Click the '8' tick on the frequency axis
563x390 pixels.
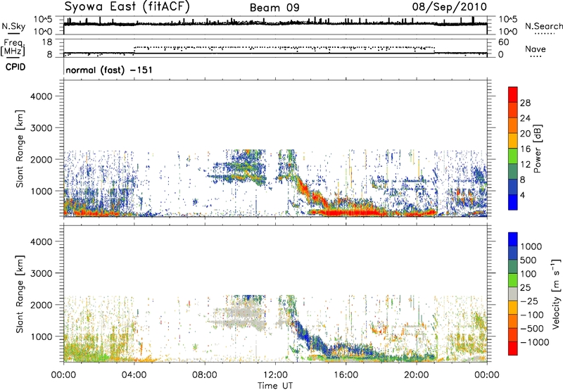[49, 55]
